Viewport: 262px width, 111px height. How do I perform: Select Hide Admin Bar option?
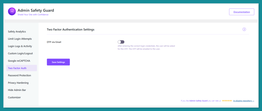(17, 90)
